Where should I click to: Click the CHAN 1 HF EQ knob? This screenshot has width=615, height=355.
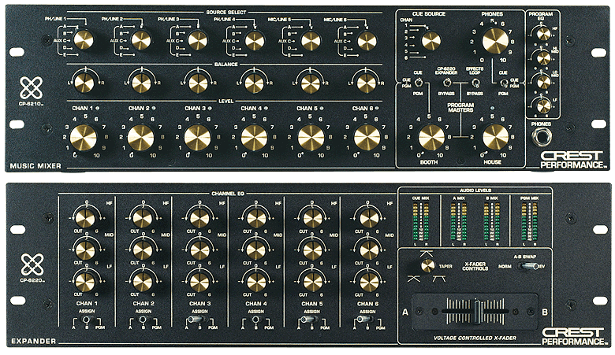coord(85,217)
